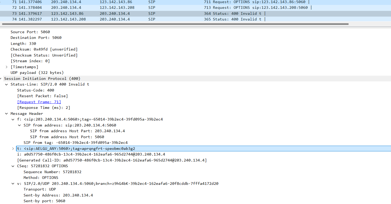This screenshot has height=204, width=391.
Task: Collapse the Message Header section
Action: coord(6,114)
